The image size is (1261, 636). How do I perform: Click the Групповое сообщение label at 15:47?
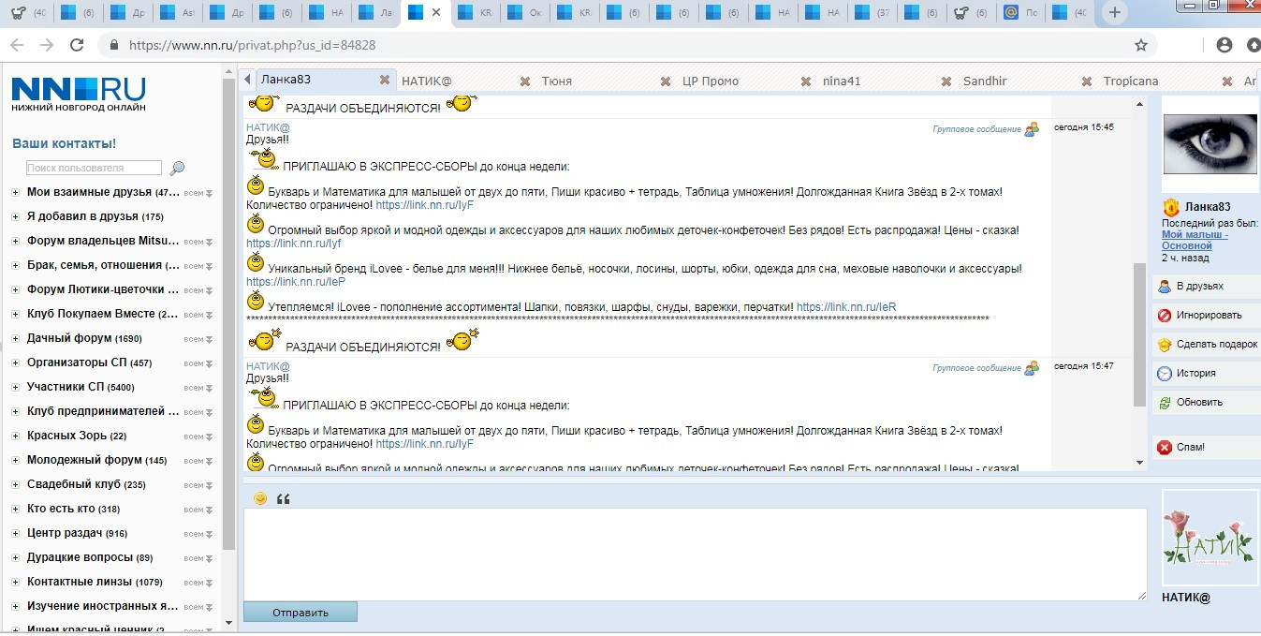click(x=976, y=368)
